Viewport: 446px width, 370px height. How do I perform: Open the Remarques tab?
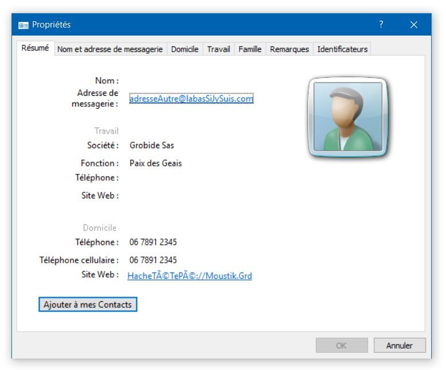(289, 50)
